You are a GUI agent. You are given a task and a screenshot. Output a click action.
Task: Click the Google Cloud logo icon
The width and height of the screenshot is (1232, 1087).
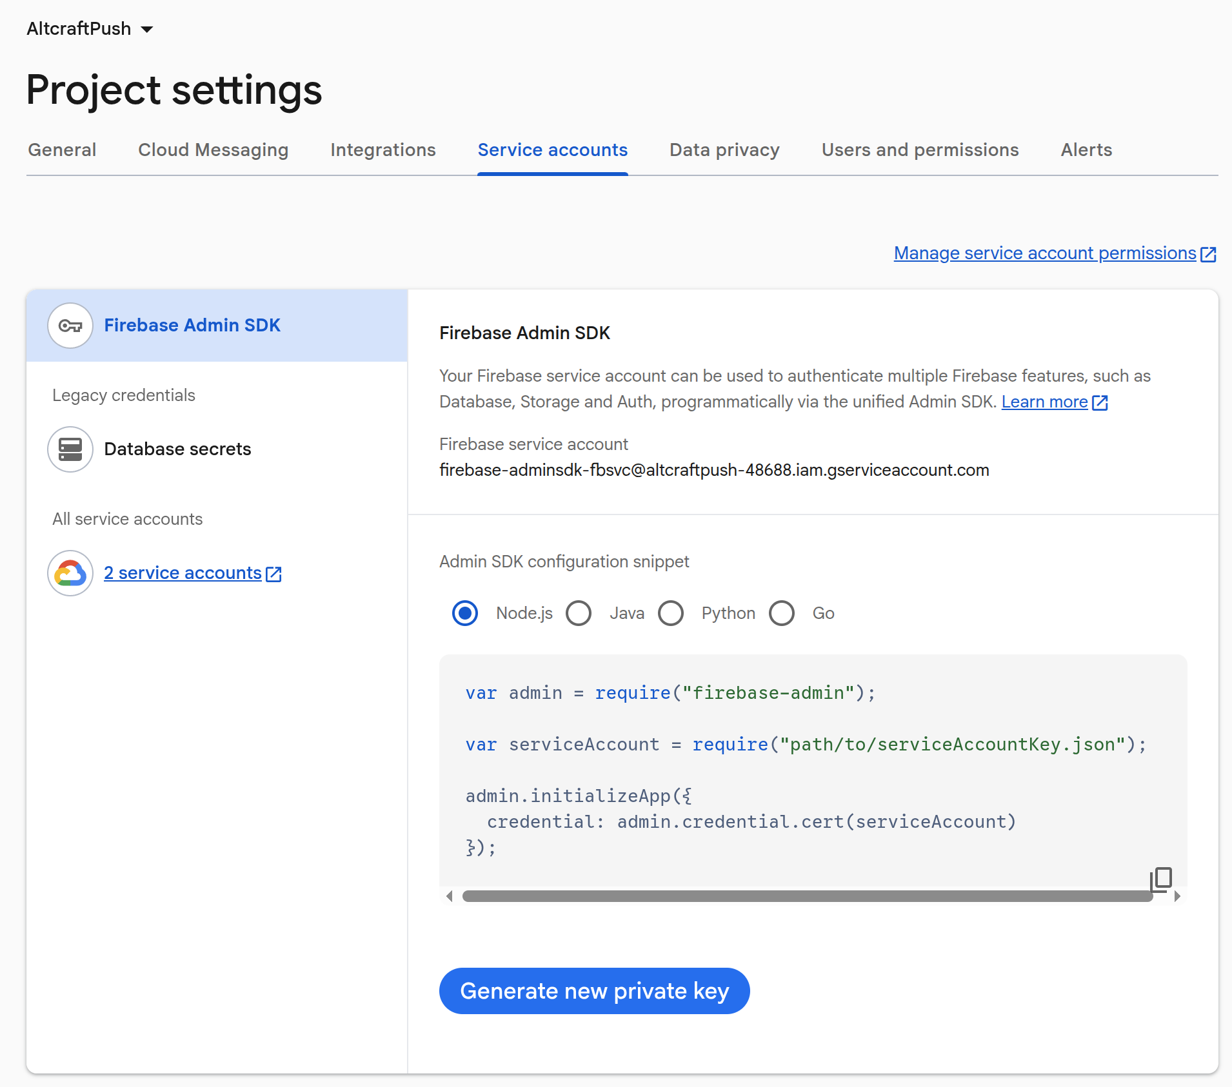click(x=70, y=573)
